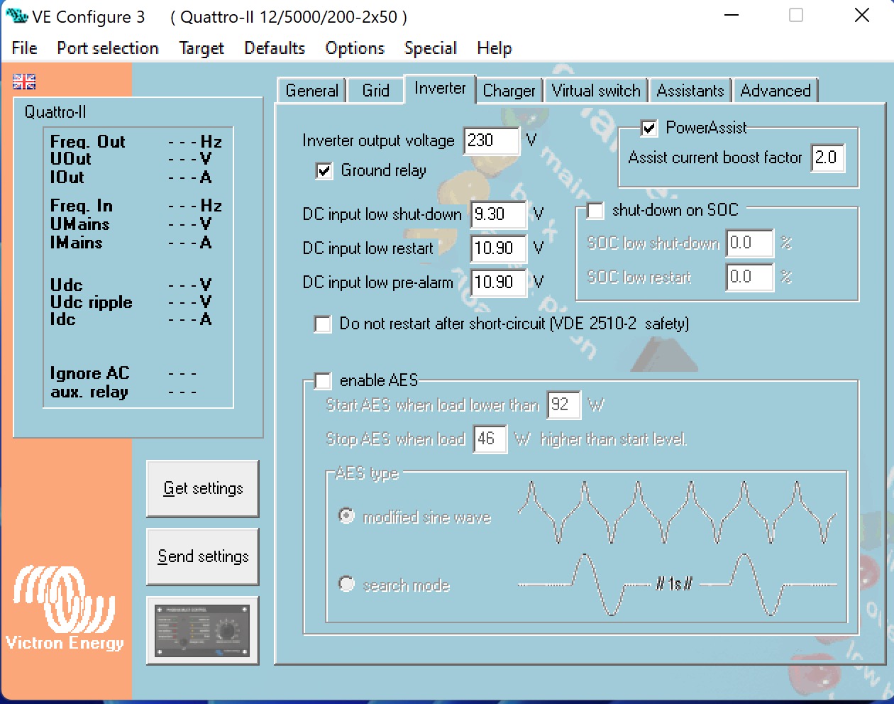
Task: Expand the Defaults menu
Action: 275,48
